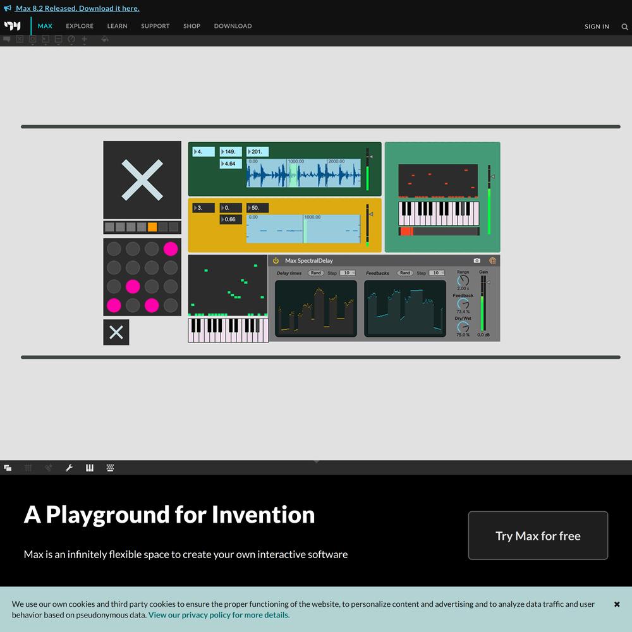Click the orange target icon in SpectralDelay header
The image size is (632, 632).
coord(492,261)
